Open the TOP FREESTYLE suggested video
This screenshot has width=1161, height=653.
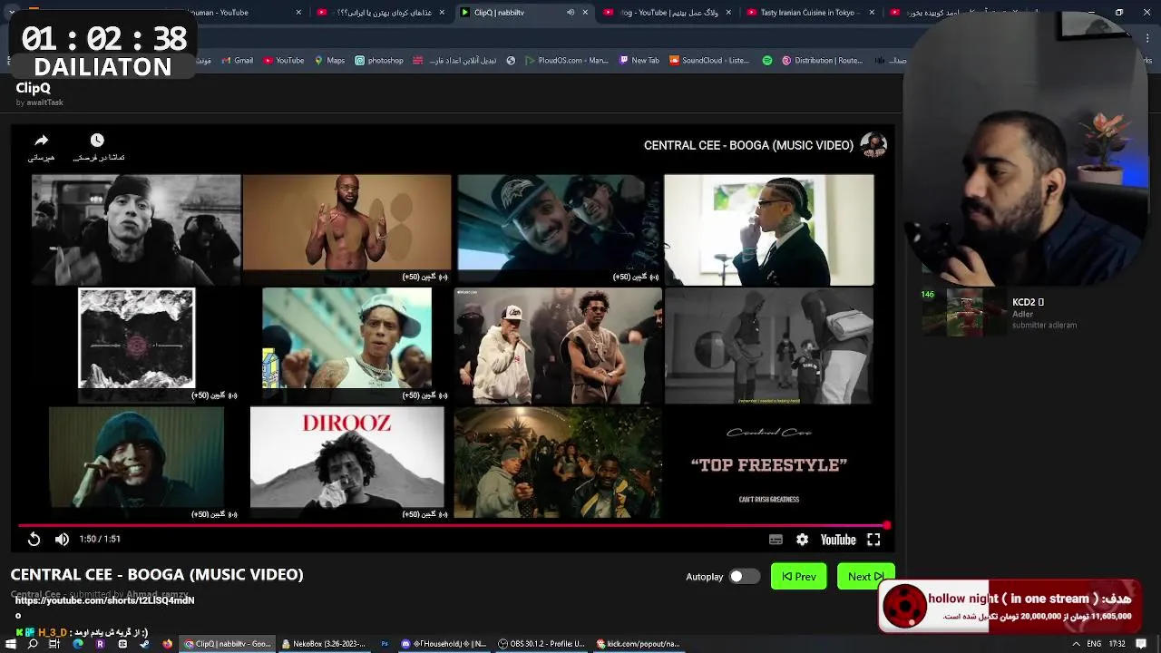(x=769, y=462)
